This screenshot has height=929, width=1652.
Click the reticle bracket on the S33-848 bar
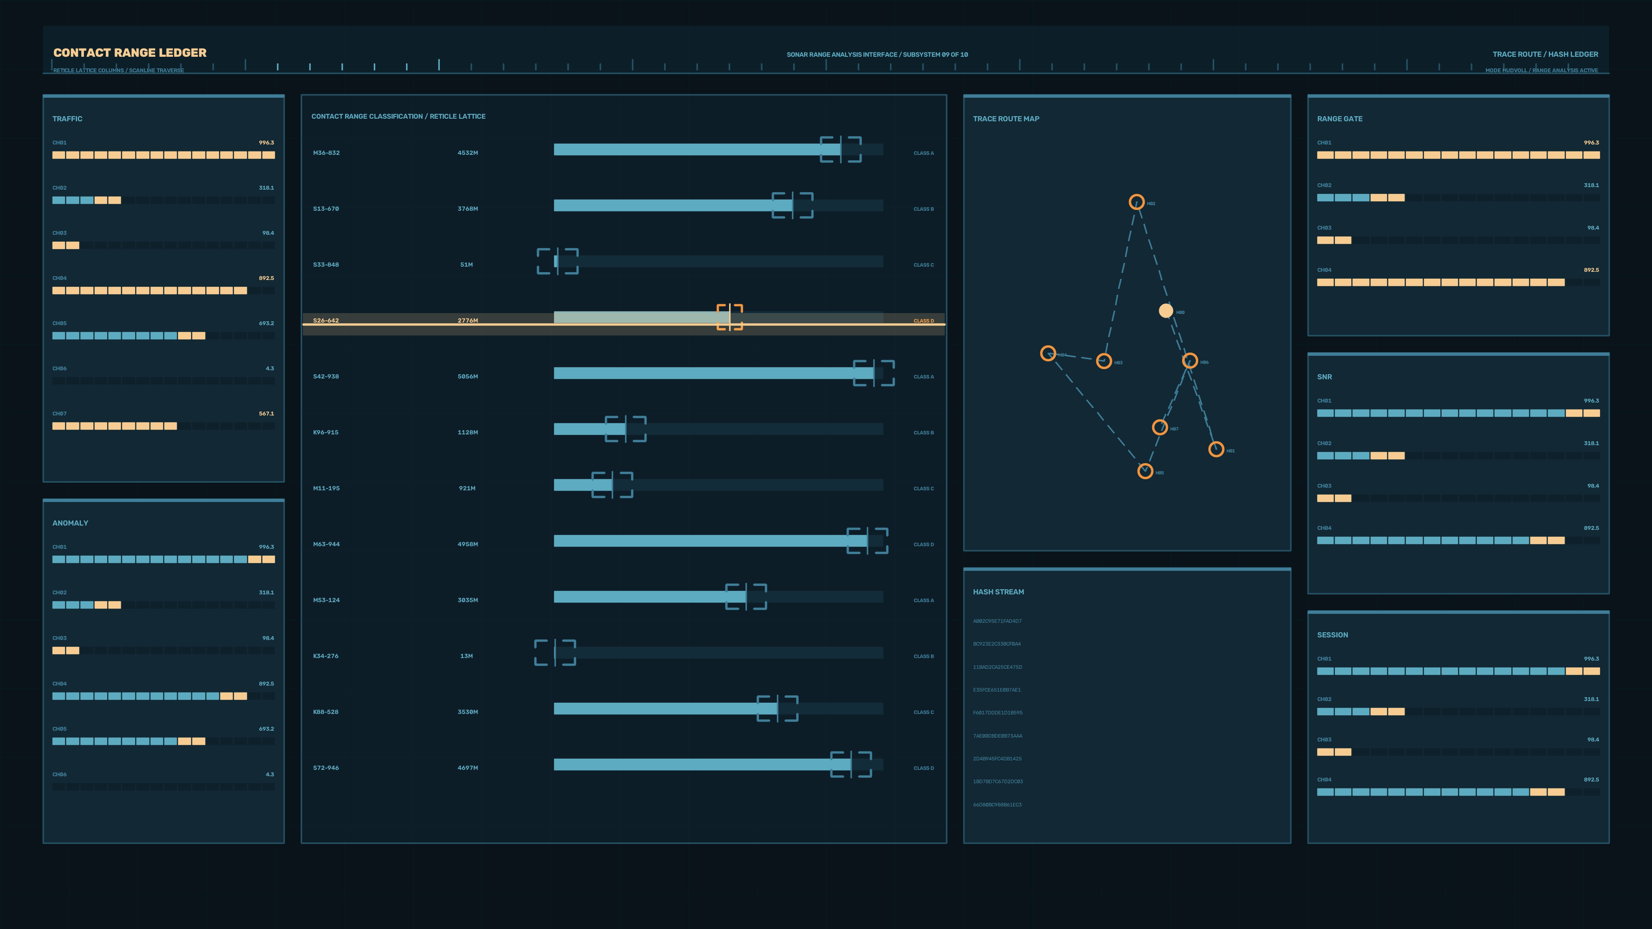(558, 261)
